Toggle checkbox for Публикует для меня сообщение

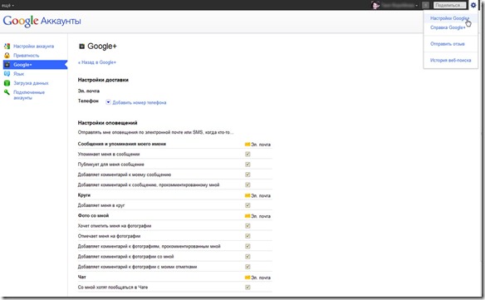tap(247, 165)
